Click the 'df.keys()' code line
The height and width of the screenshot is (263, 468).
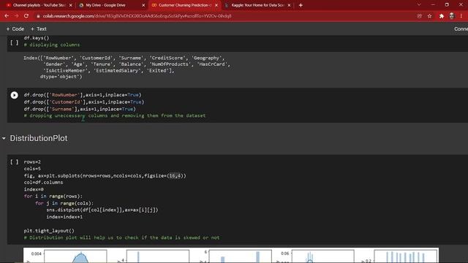pos(37,38)
